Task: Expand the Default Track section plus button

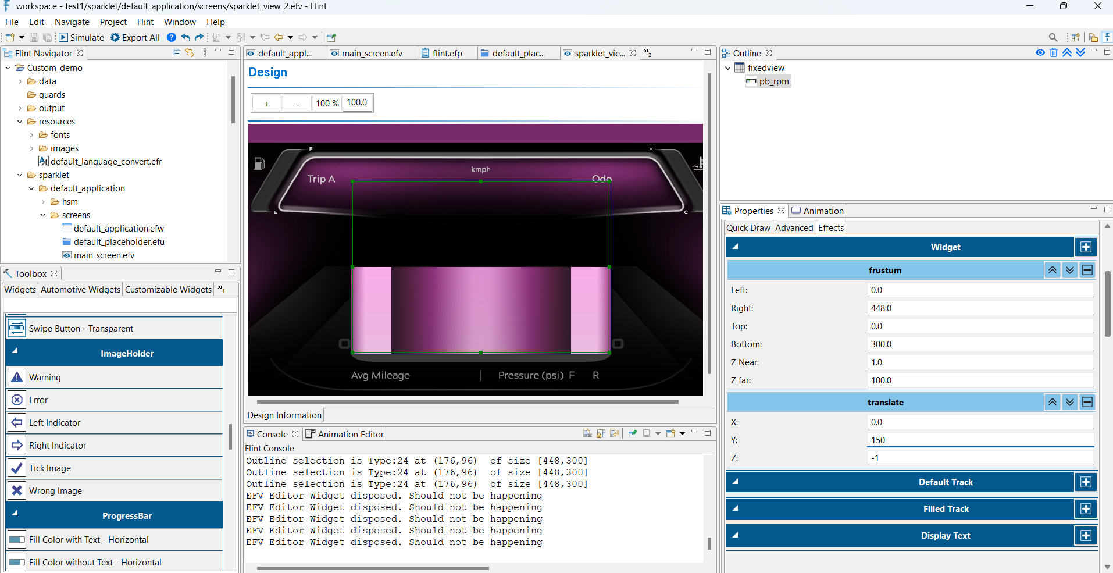Action: click(x=1086, y=482)
